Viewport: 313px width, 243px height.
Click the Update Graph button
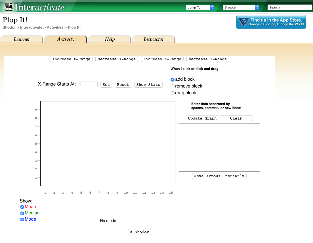point(202,118)
